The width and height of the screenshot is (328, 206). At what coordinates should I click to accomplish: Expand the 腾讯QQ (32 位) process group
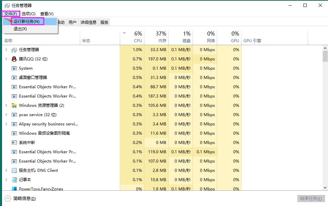pyautogui.click(x=6, y=59)
